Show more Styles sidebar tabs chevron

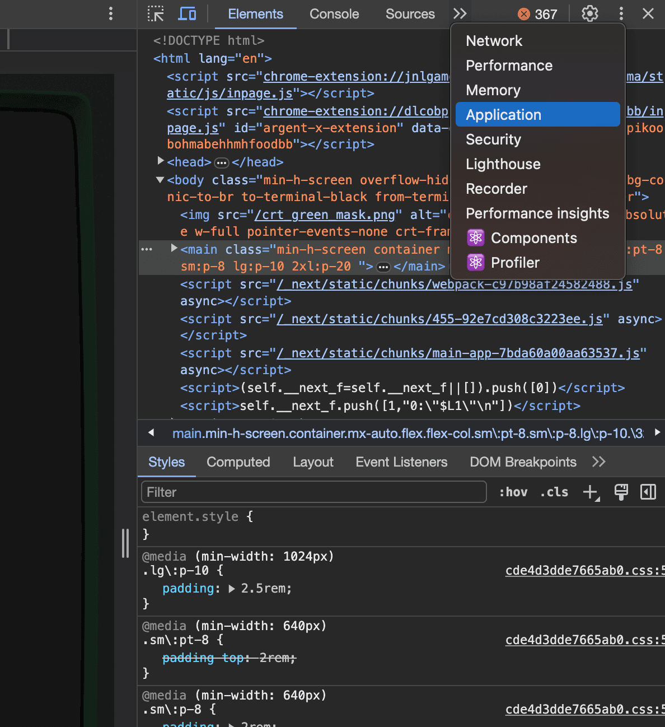599,462
